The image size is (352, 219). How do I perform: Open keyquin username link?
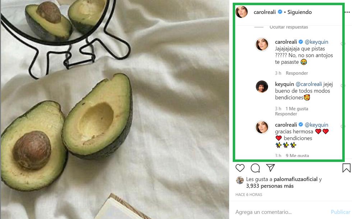click(x=284, y=84)
